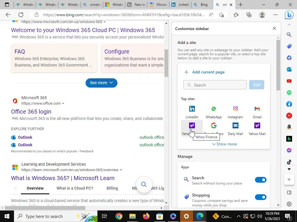Click the sidebar down arrow for more apps
The image size is (297, 222).
pos(289,169)
